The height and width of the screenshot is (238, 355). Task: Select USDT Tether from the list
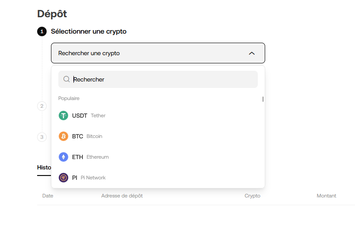point(158,116)
